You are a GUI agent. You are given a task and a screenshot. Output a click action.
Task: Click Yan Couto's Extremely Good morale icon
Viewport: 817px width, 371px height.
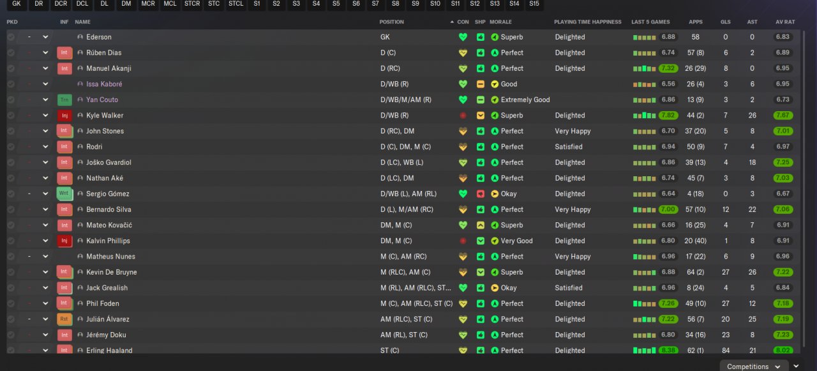pyautogui.click(x=495, y=100)
